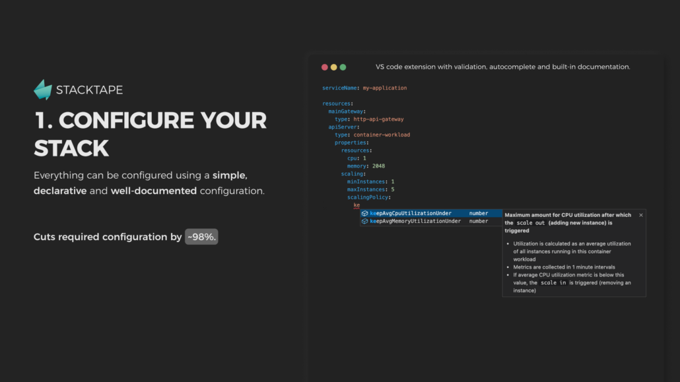This screenshot has width=680, height=382.
Task: Click the yellow traffic-light dot
Action: pos(333,67)
